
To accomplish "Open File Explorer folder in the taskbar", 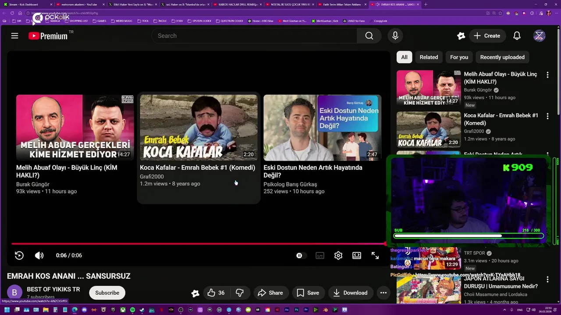I will pos(46,310).
